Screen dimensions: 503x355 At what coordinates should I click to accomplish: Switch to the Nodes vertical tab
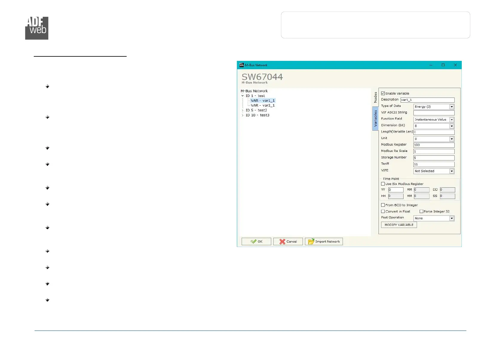(375, 97)
